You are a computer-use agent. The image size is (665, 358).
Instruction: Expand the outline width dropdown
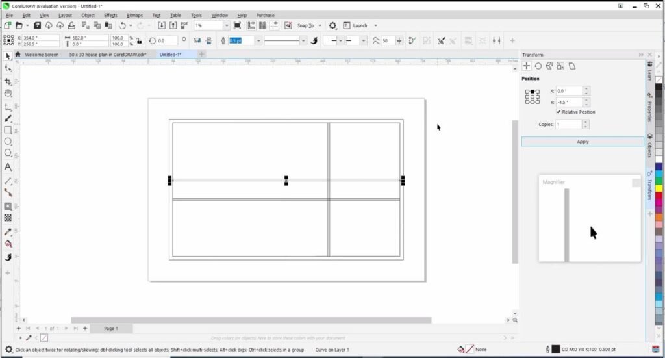tap(258, 41)
